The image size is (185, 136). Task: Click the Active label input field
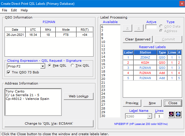[151, 27]
